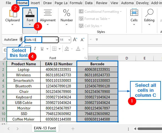Click the Barcode header cell
Screen dimensions: 162x133
(x=97, y=64)
